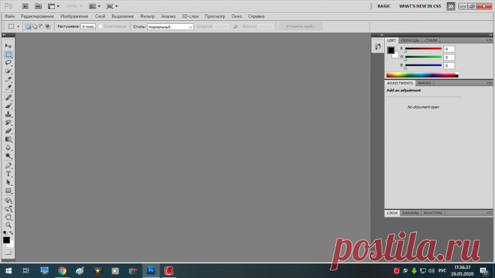Click the Растушевка feather input field

88,26
